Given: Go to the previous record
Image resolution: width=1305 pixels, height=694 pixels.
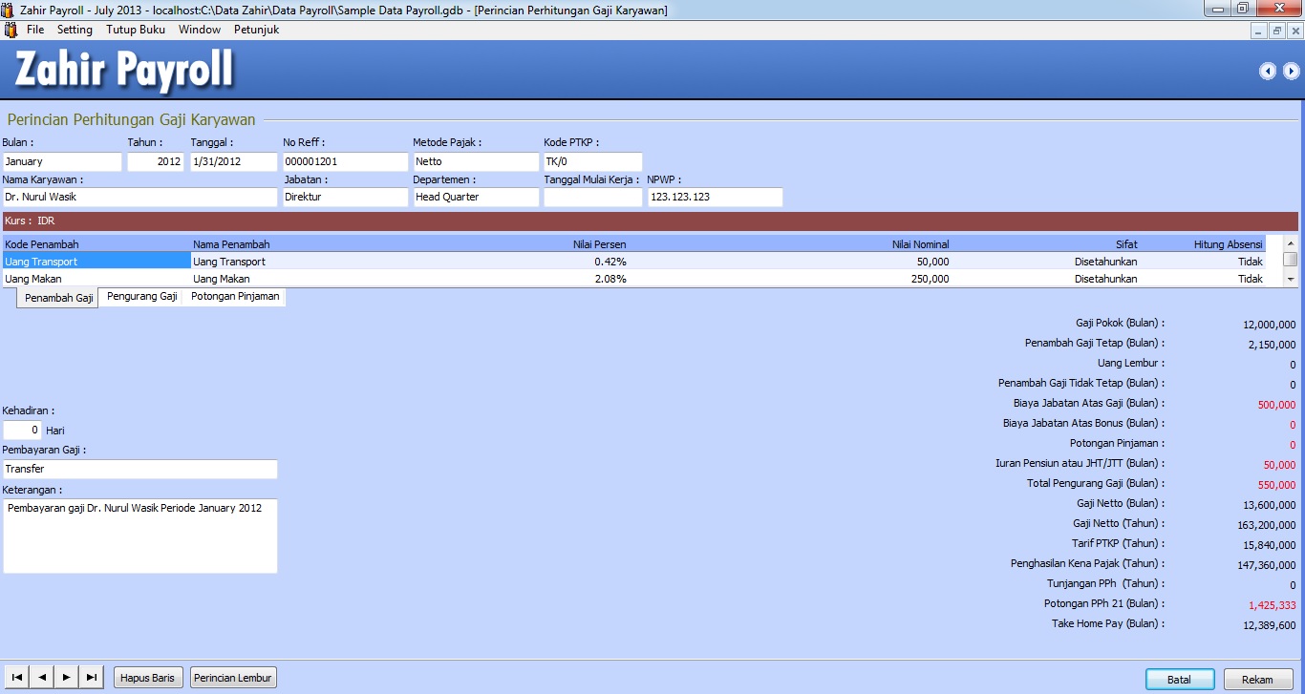Looking at the screenshot, I should [x=42, y=678].
